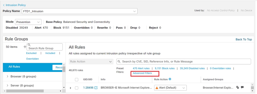Check the box for rule 1:28496
This screenshot has height=94, width=257.
(76, 88)
